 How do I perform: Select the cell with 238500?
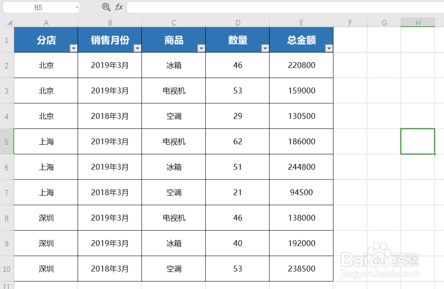click(301, 269)
